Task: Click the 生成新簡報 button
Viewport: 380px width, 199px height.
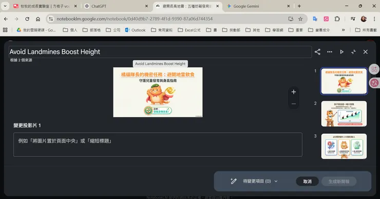Action: point(339,182)
